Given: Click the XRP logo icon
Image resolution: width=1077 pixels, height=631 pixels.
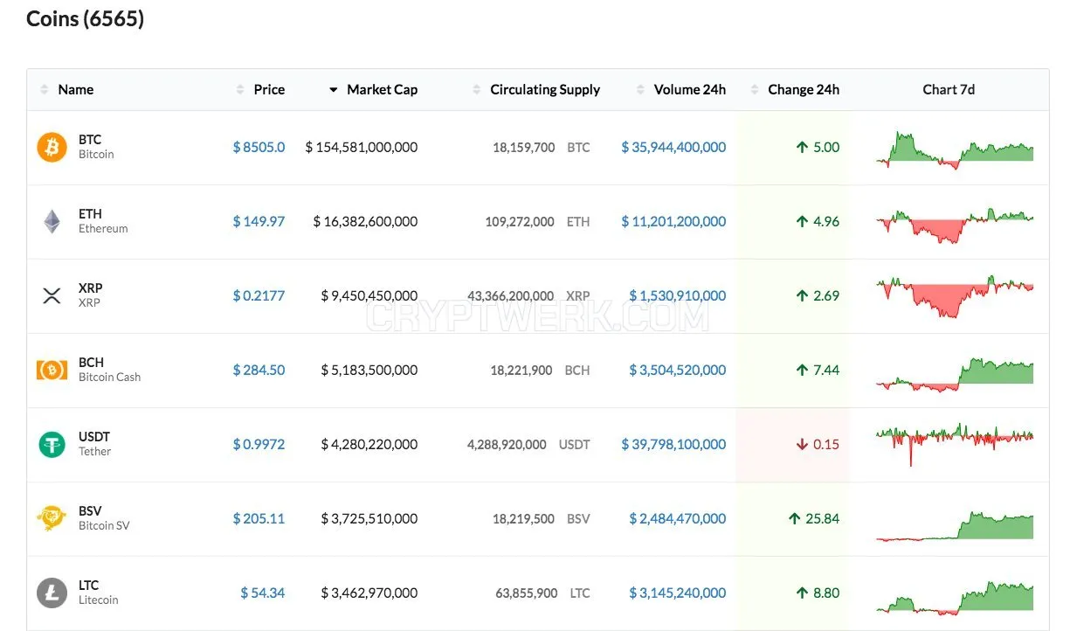Looking at the screenshot, I should point(52,295).
